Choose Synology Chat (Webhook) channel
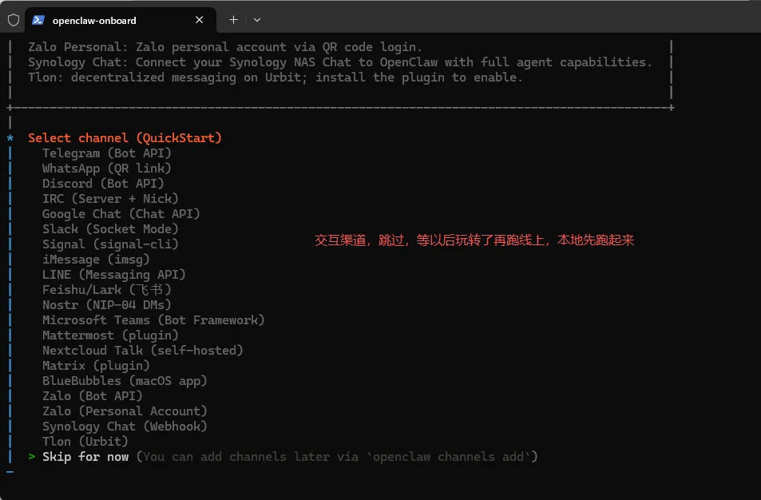This screenshot has height=500, width=761. click(x=125, y=426)
